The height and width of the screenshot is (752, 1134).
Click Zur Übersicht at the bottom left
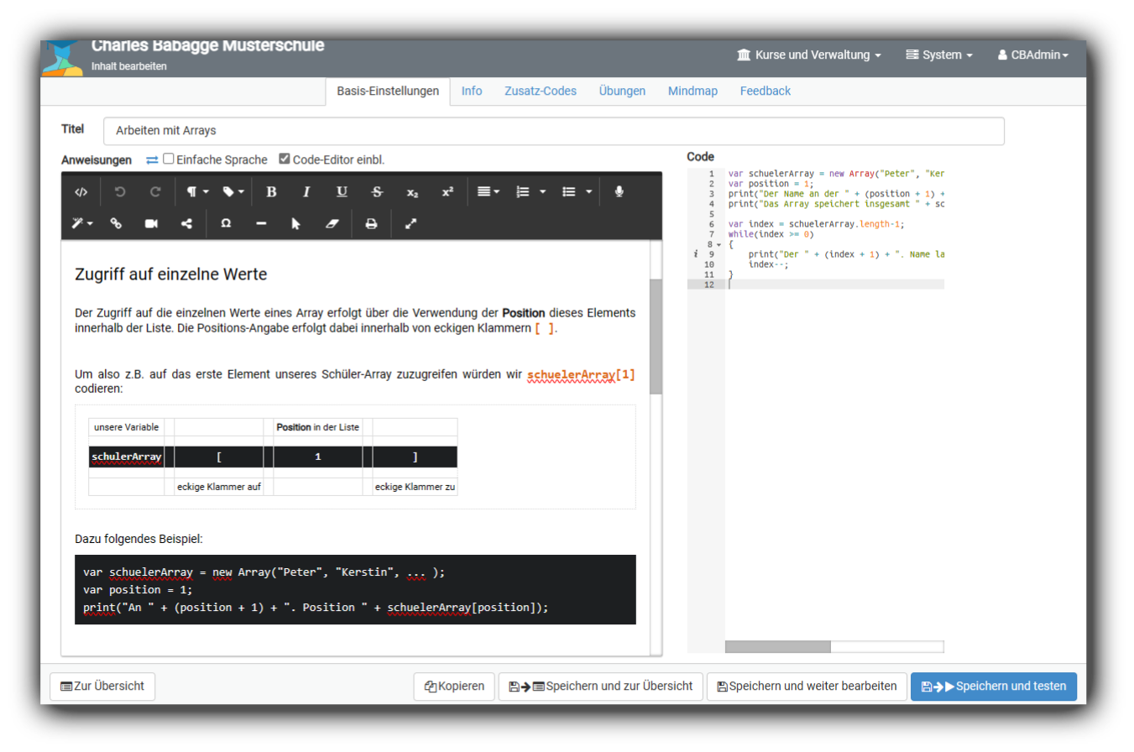click(x=102, y=686)
